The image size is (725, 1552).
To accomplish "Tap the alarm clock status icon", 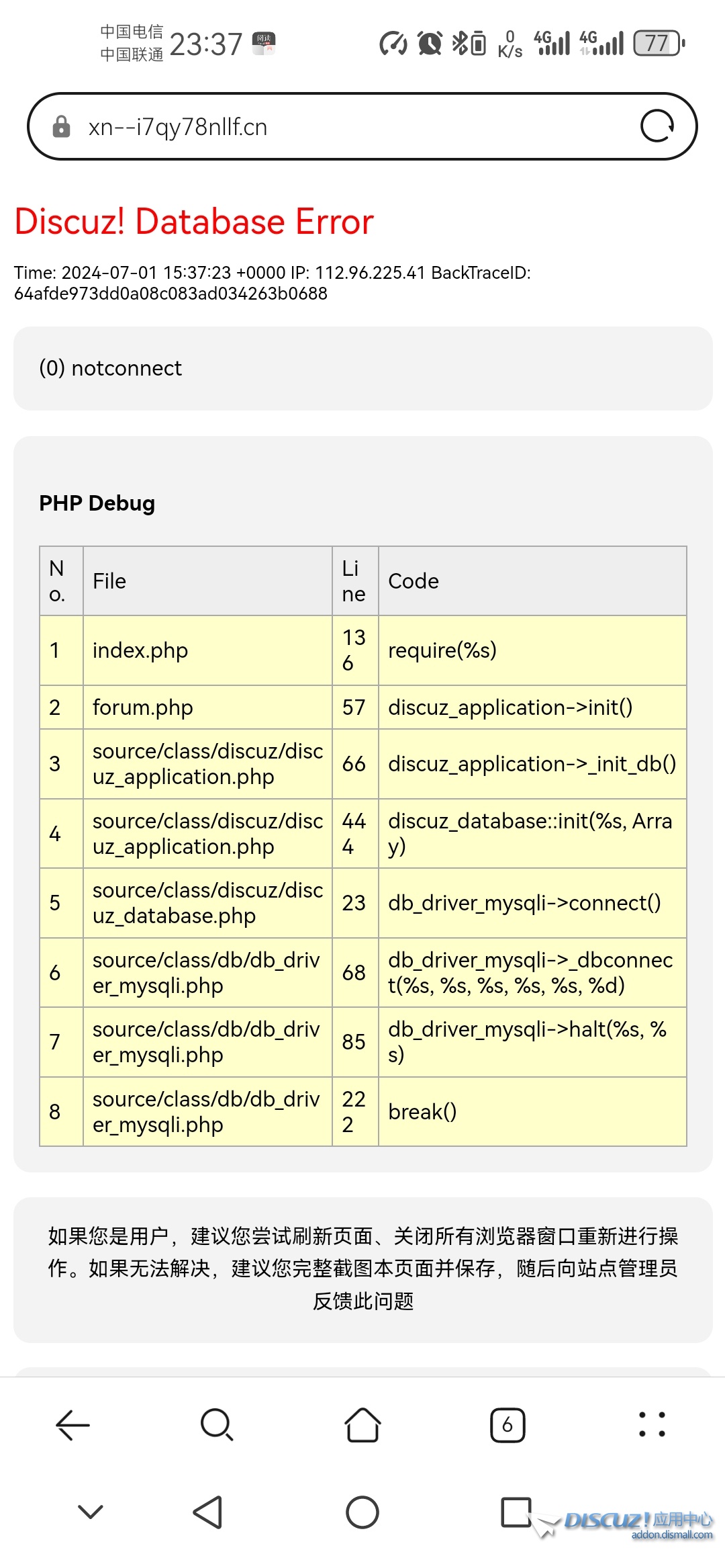I will (430, 44).
